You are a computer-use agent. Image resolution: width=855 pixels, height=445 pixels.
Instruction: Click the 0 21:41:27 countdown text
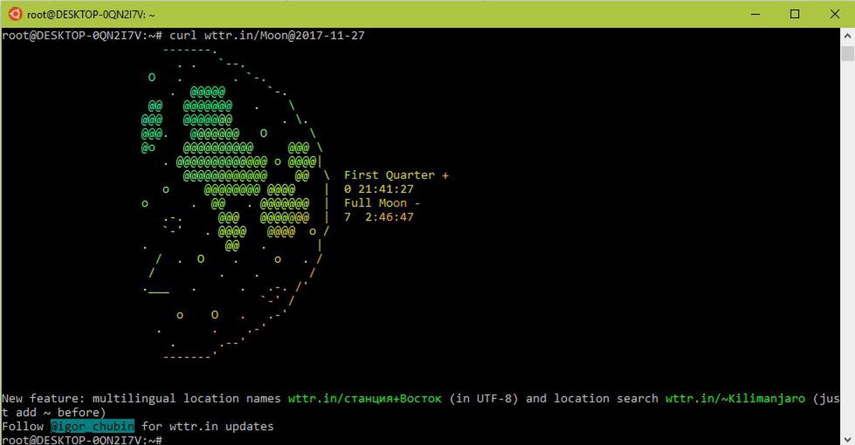pos(379,189)
